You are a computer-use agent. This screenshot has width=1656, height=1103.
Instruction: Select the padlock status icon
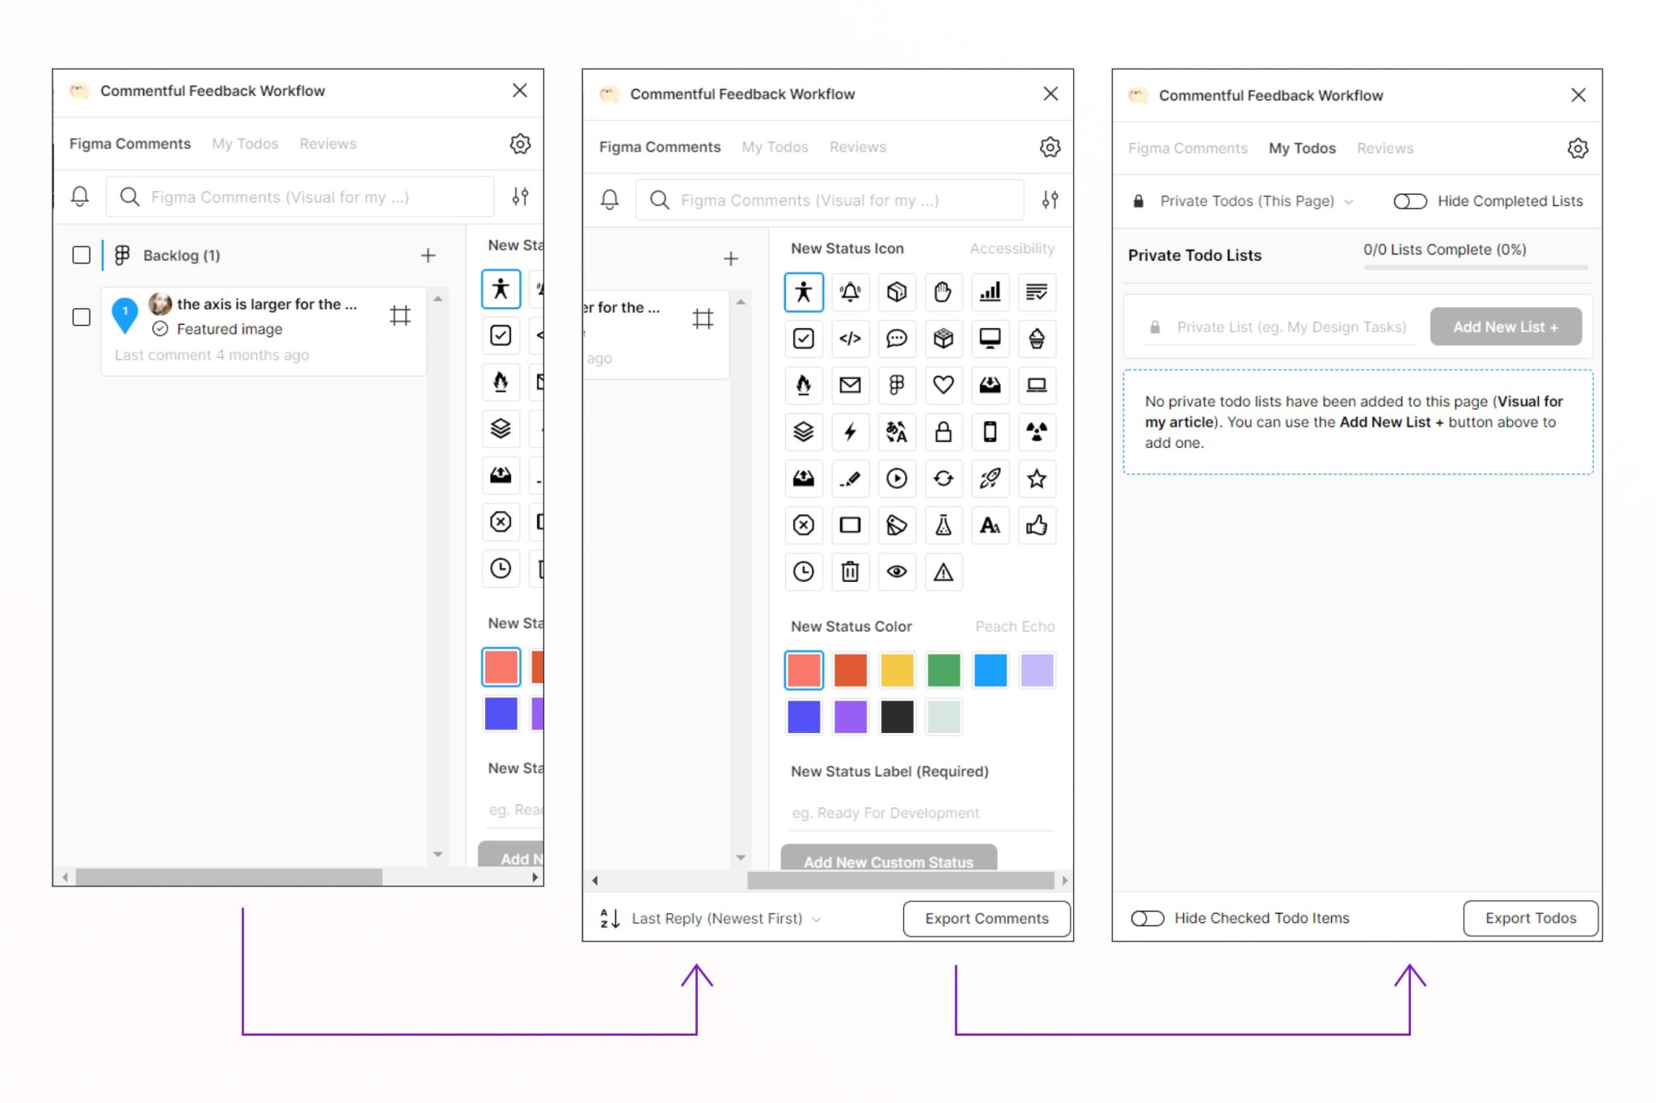pyautogui.click(x=944, y=432)
